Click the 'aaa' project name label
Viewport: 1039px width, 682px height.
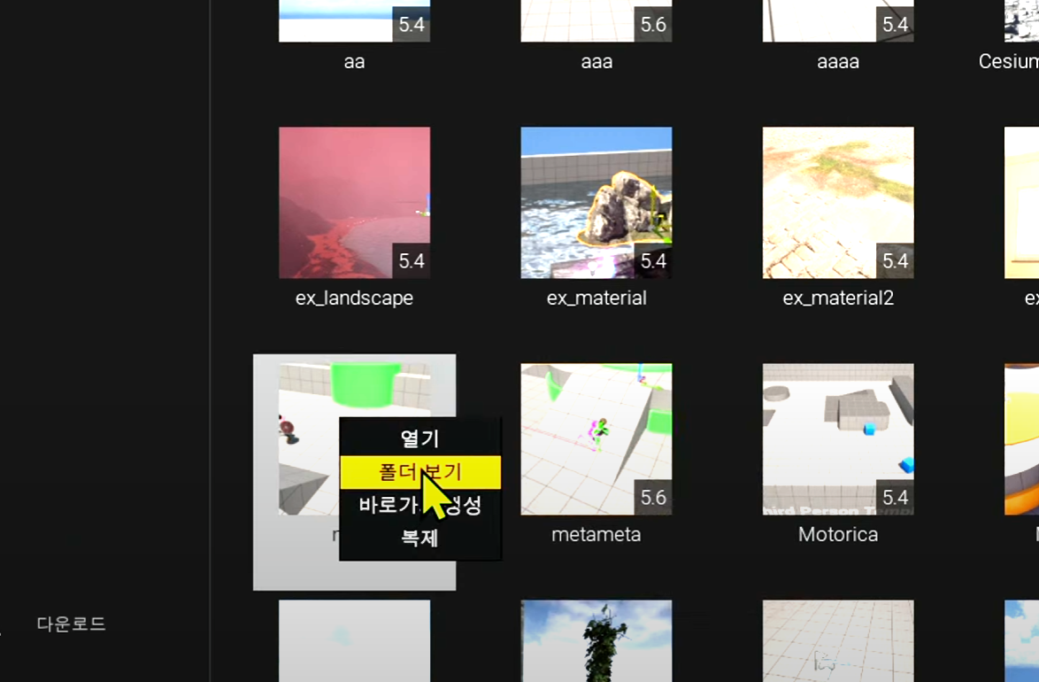[x=596, y=62]
